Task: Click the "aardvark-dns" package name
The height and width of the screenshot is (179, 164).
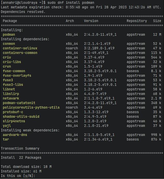Action: pyautogui.click(x=15, y=135)
